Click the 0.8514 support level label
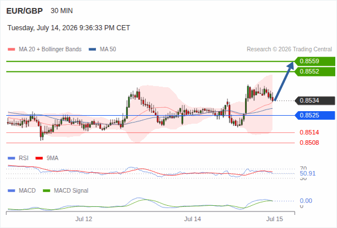337x228 pixels. click(309, 132)
